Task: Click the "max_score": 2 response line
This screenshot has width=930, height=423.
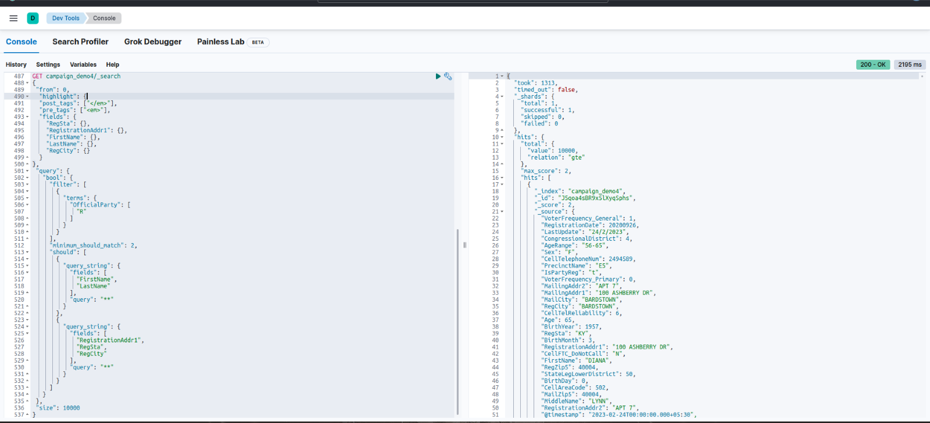Action: tap(546, 171)
